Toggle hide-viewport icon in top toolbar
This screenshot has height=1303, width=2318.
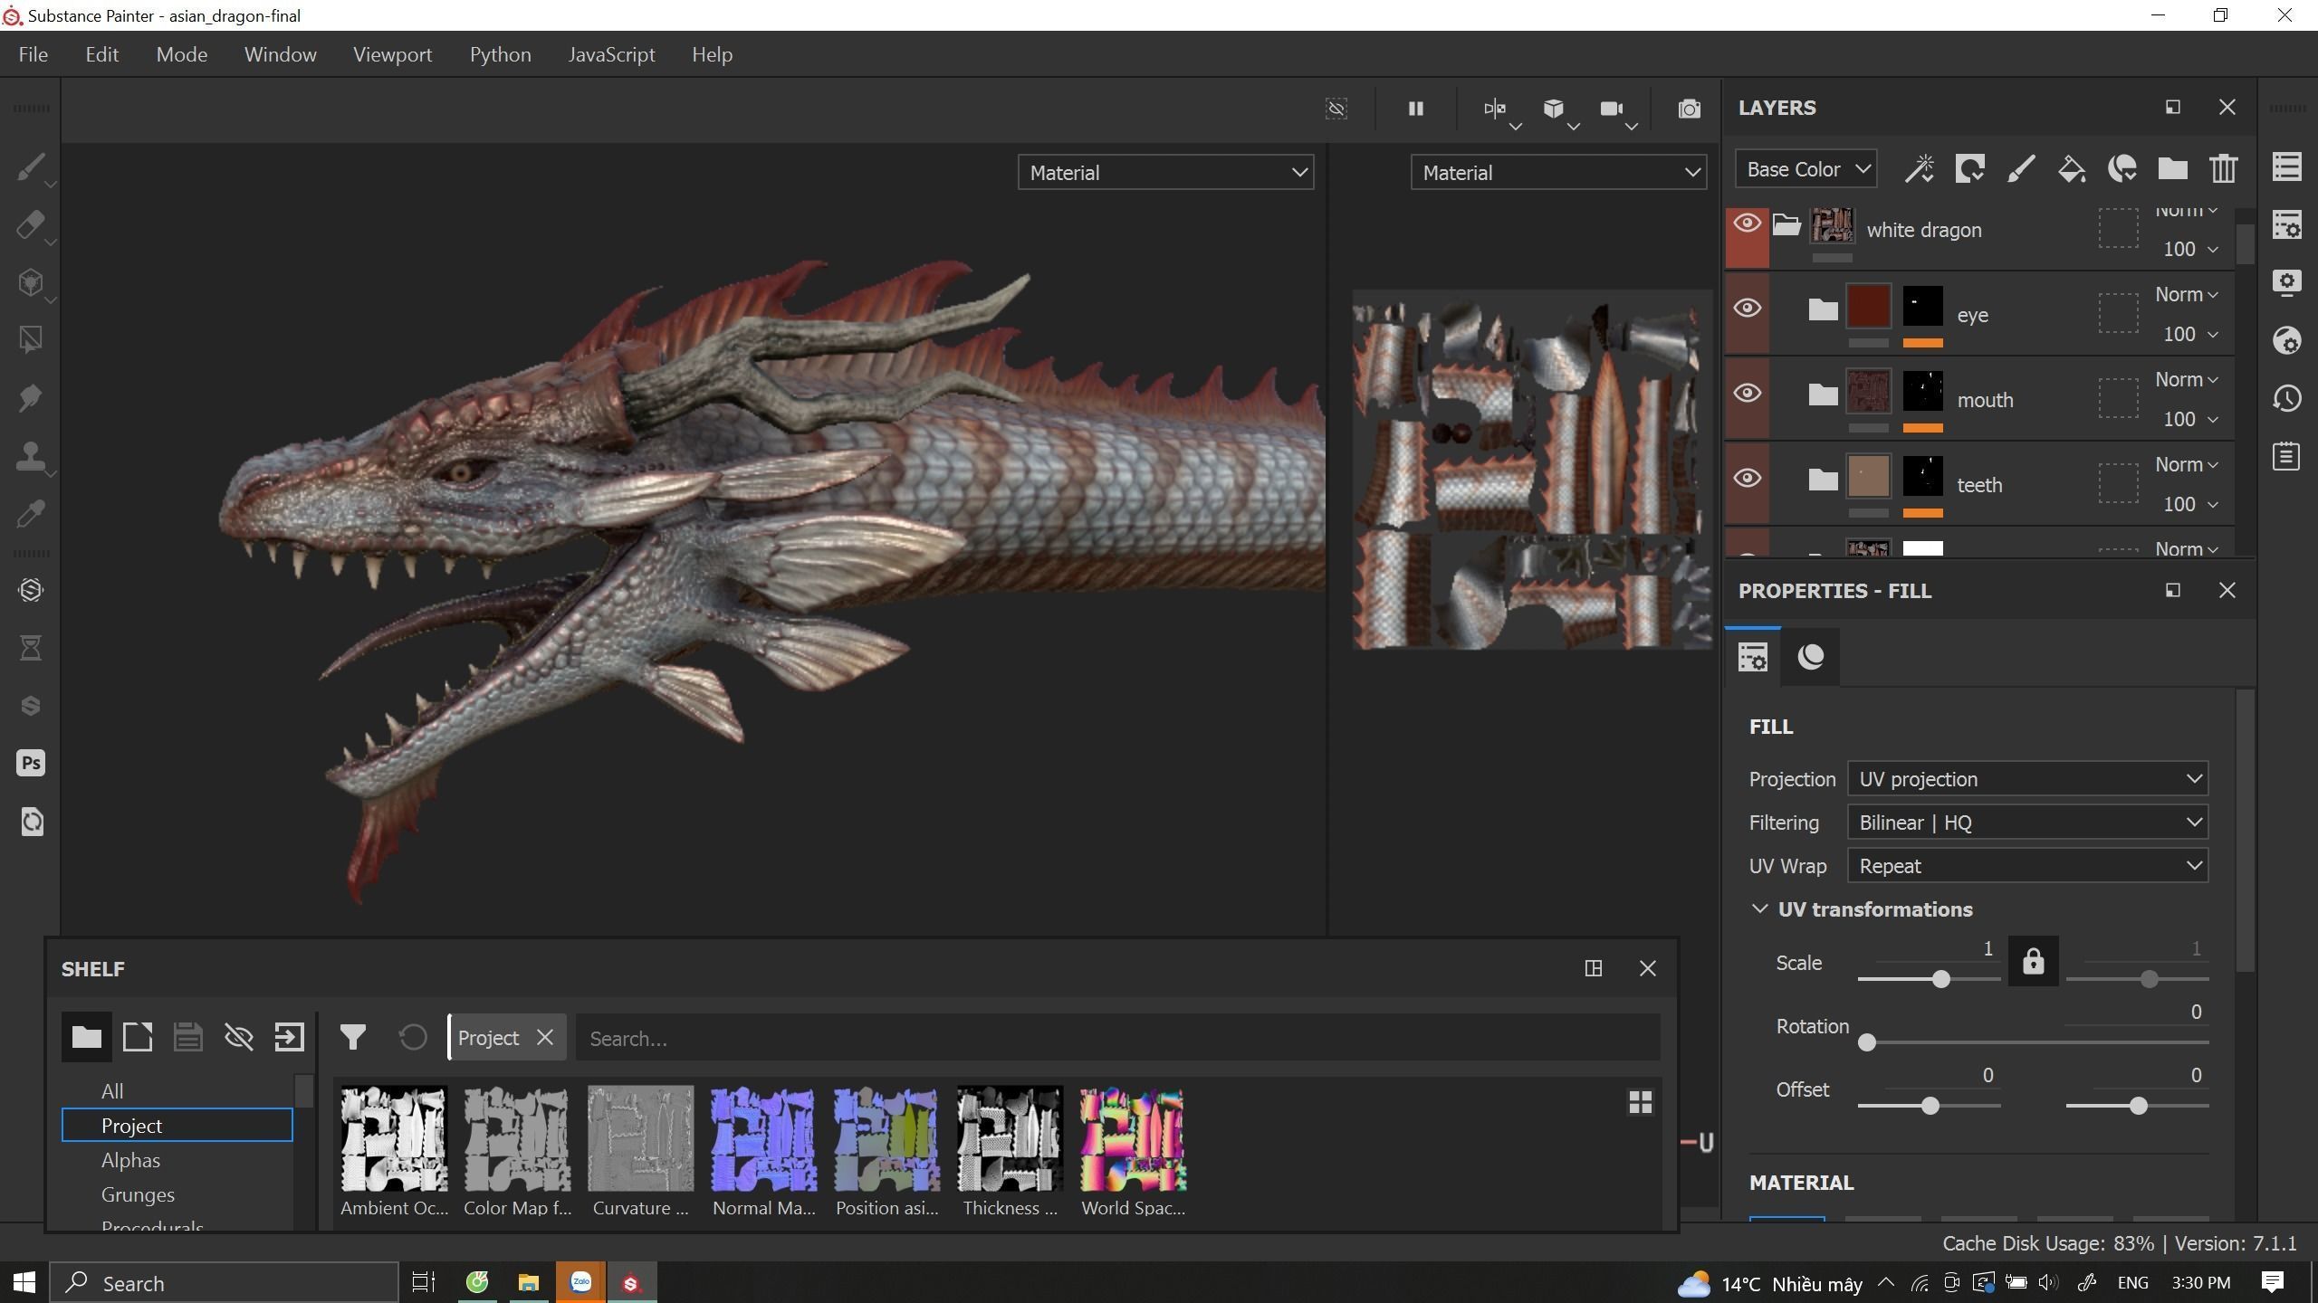1336,109
